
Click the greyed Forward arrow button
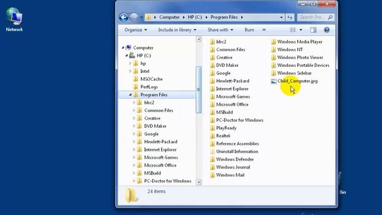click(134, 17)
